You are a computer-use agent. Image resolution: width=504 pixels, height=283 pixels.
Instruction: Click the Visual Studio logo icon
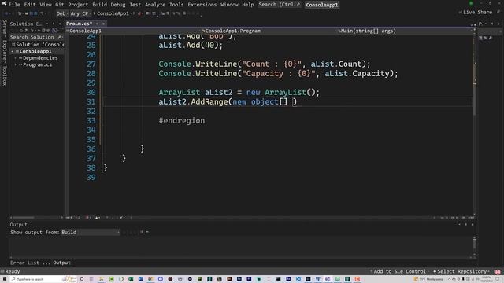[x=4, y=3]
